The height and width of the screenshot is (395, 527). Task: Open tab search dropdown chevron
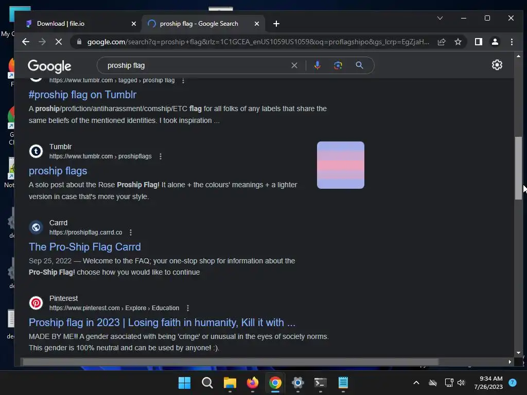point(440,18)
